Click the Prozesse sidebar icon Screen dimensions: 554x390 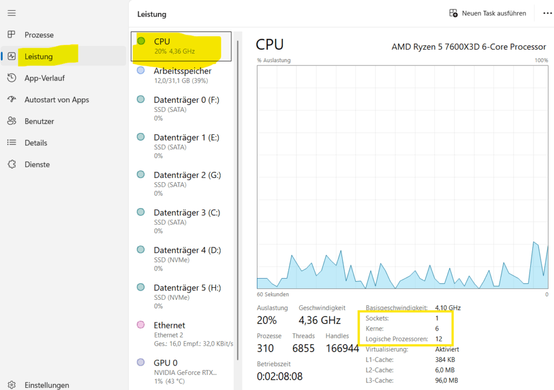pos(11,35)
